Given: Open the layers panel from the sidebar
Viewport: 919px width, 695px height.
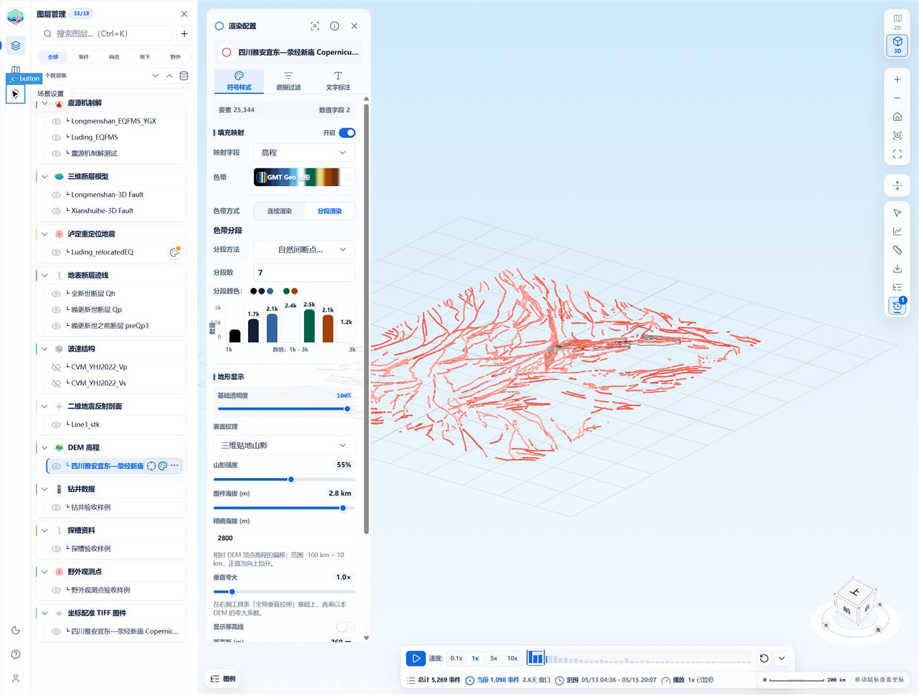Looking at the screenshot, I should [16, 45].
